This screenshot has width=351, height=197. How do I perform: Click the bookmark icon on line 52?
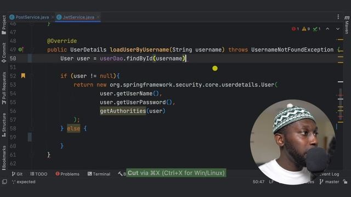[23, 76]
